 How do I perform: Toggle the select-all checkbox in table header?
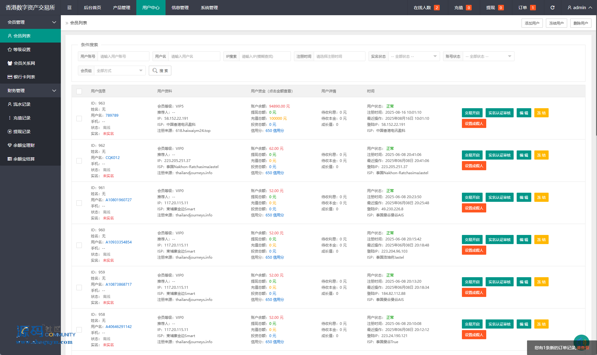pyautogui.click(x=79, y=91)
